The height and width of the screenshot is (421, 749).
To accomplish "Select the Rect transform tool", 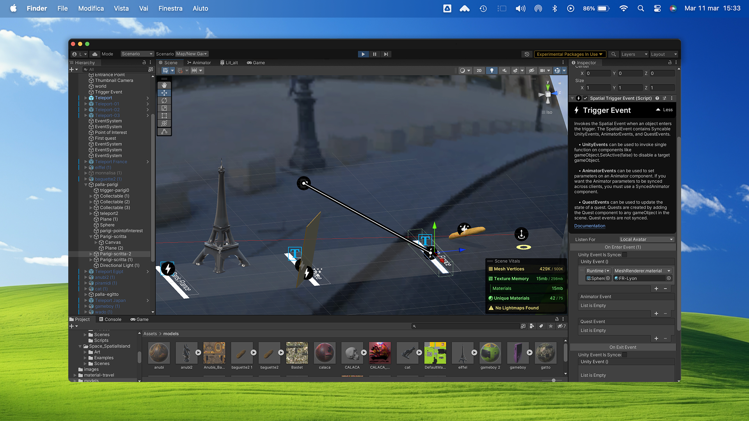I will point(164,116).
